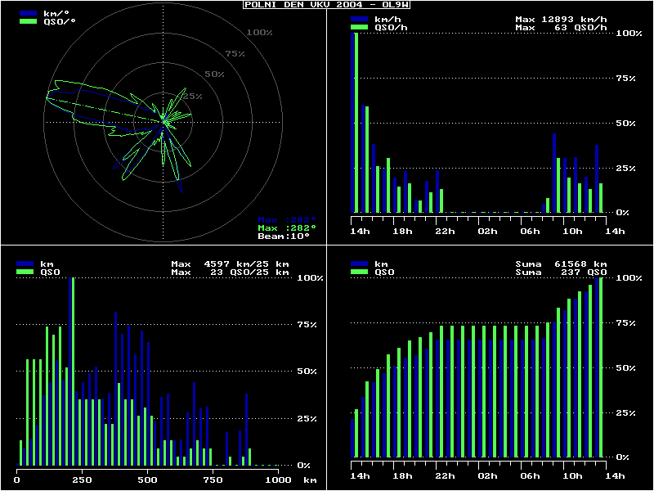This screenshot has height=491, width=654.
Task: Click the blue km swatch in the distance histogram
Action: pos(25,264)
